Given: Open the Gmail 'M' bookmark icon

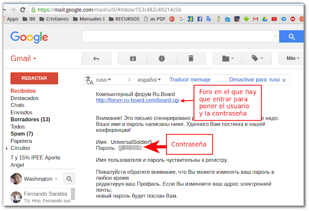Looking at the screenshot, I should coord(255,19).
